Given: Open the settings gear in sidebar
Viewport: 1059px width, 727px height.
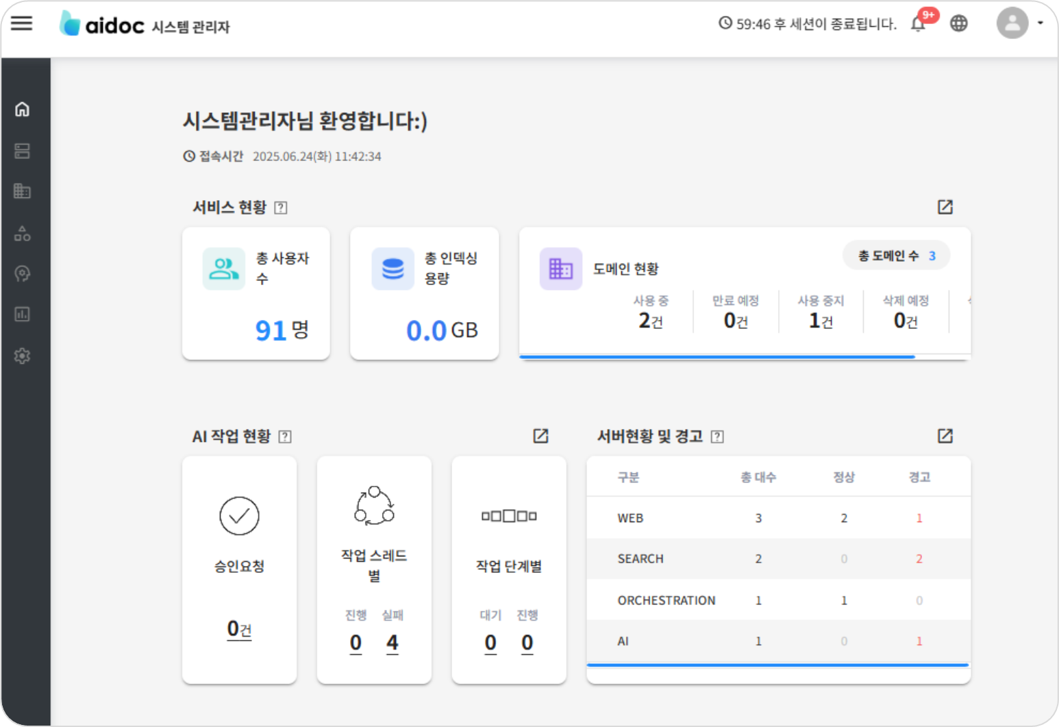Looking at the screenshot, I should [23, 356].
